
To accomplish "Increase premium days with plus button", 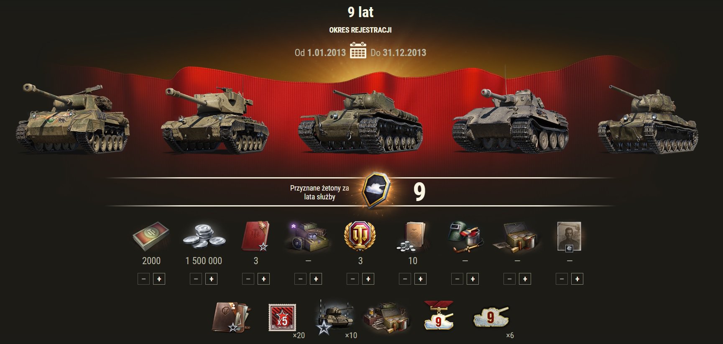I will point(368,279).
